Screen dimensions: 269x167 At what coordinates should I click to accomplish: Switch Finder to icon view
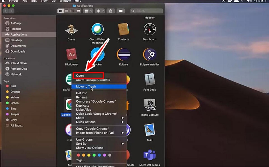[x=61, y=11]
